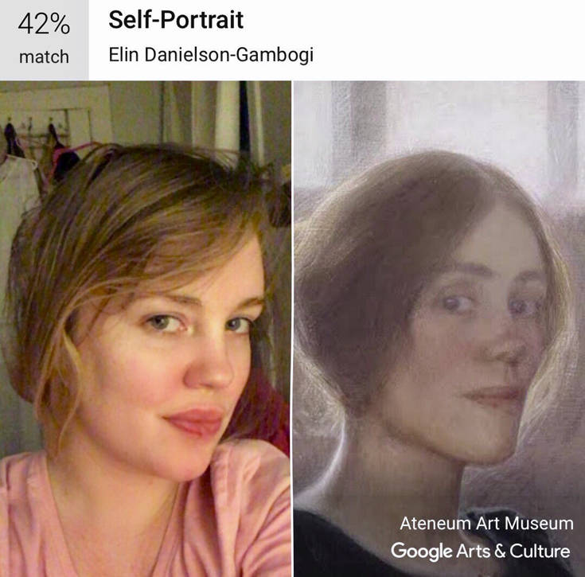Click the "Arts & Culture" watermark text
Screen dimensions: 585x577
(x=513, y=551)
